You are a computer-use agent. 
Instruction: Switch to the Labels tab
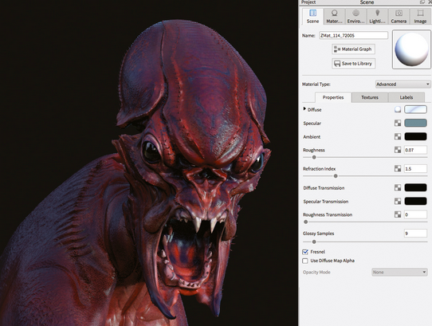(x=406, y=97)
